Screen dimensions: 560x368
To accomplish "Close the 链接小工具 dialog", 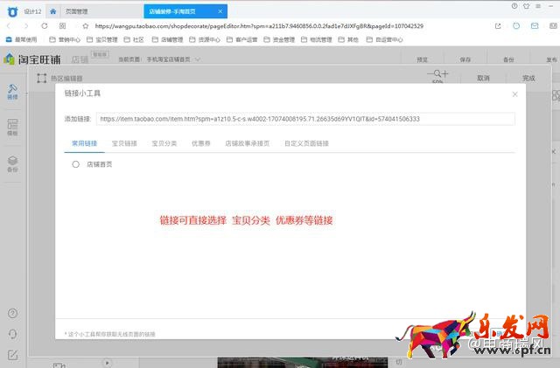I will point(514,94).
